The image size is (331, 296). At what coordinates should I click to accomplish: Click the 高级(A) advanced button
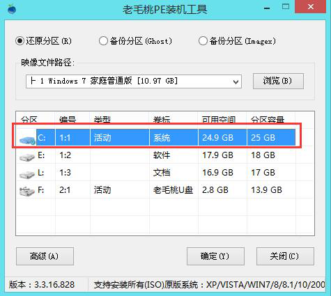(45, 256)
